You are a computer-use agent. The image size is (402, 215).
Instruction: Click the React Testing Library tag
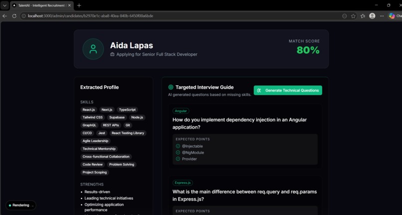tap(128, 133)
